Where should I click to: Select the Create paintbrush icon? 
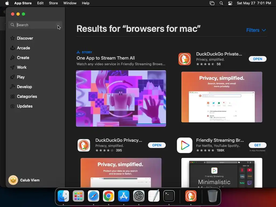(12, 58)
